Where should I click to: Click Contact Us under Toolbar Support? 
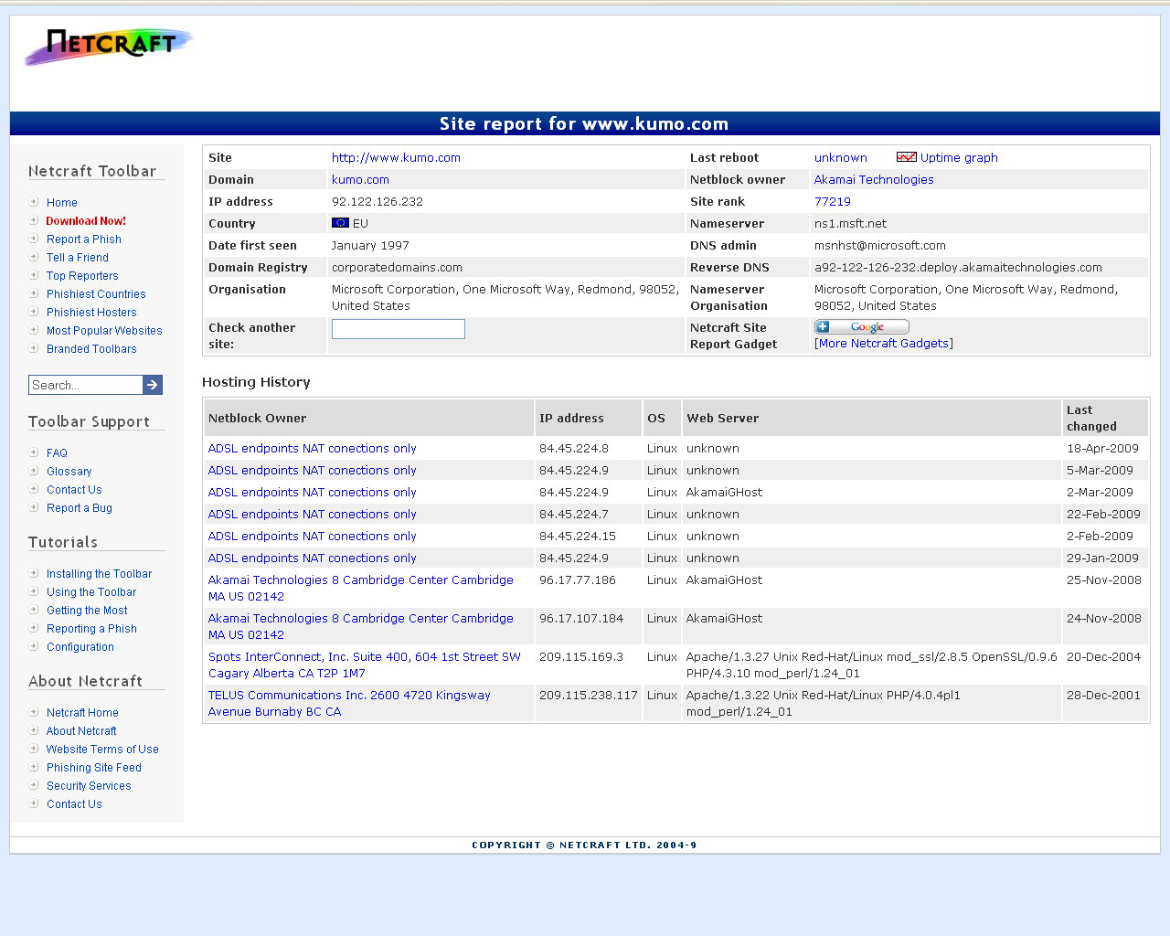point(74,490)
